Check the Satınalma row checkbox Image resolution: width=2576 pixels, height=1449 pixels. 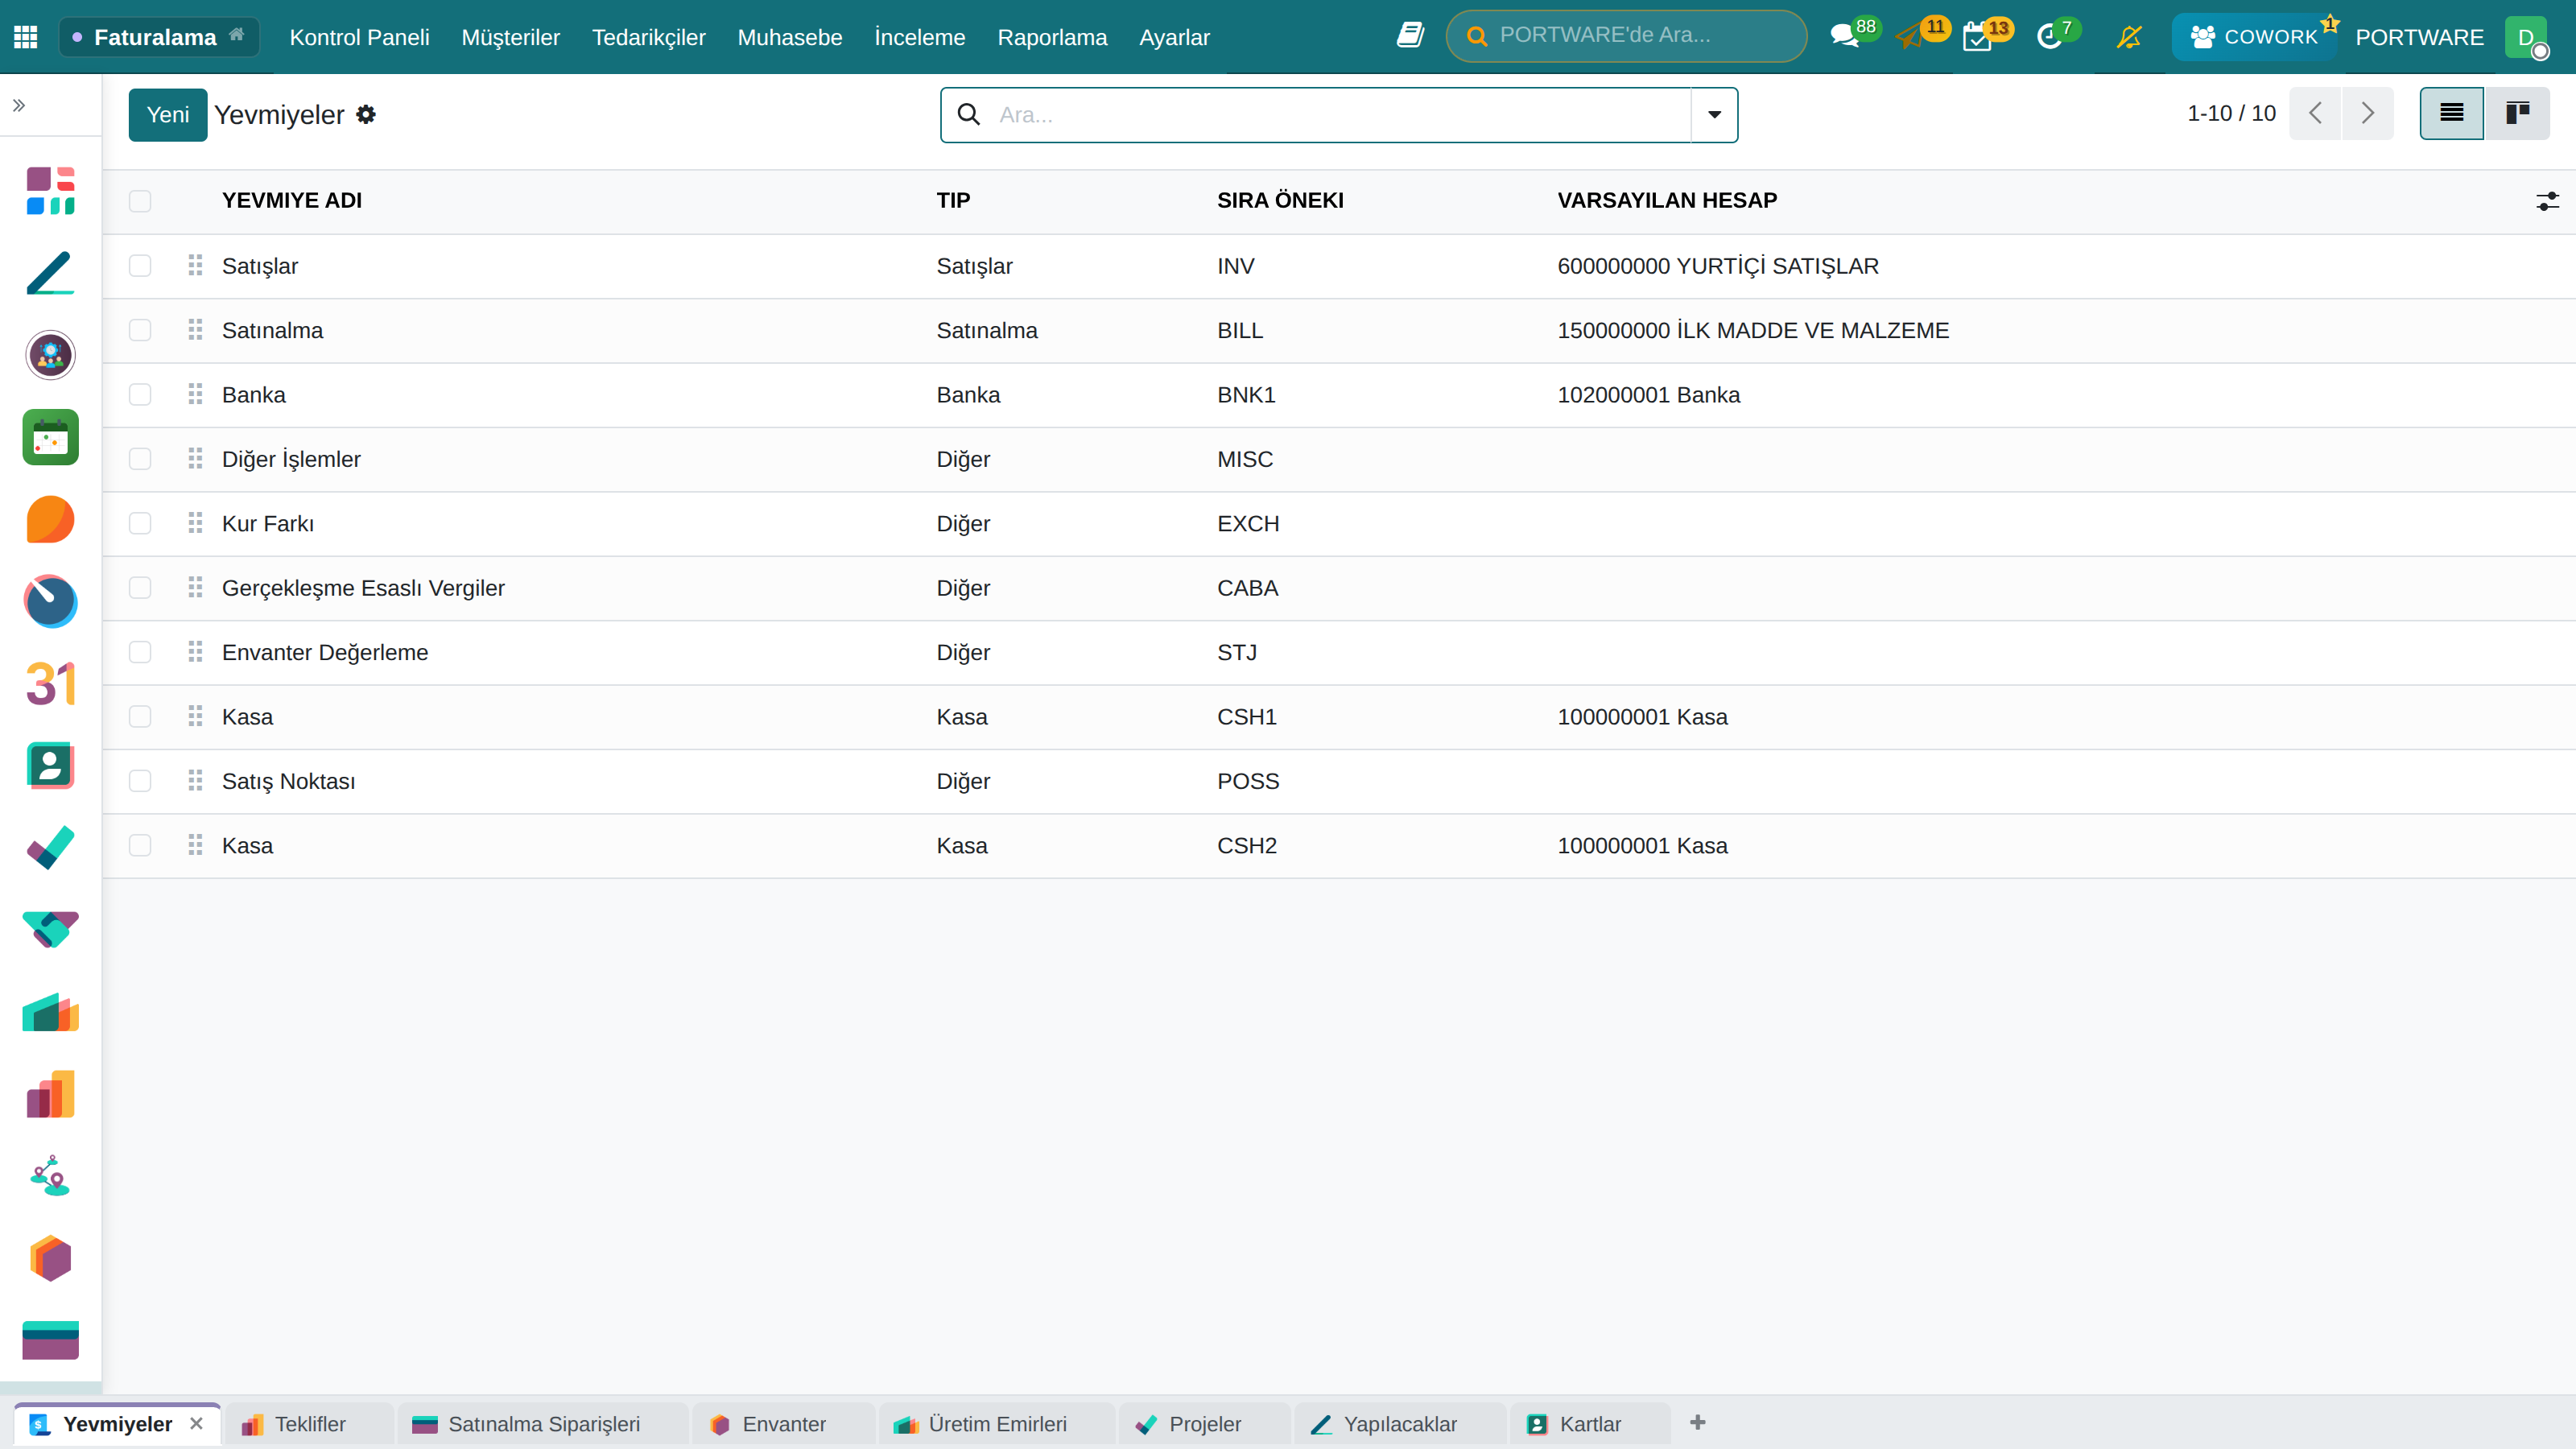[x=140, y=330]
